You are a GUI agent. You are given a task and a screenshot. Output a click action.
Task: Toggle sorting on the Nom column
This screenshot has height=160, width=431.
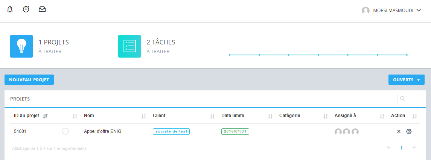tap(144, 116)
